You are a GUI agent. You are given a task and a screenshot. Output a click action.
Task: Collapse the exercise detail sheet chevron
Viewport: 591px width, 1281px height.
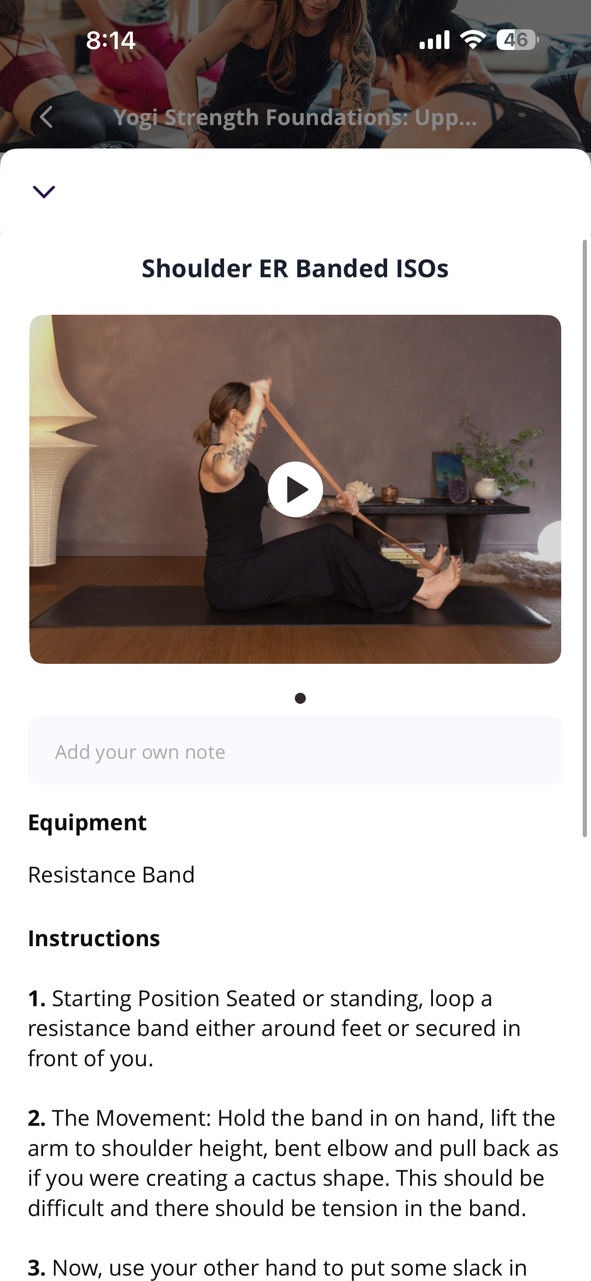(x=44, y=192)
